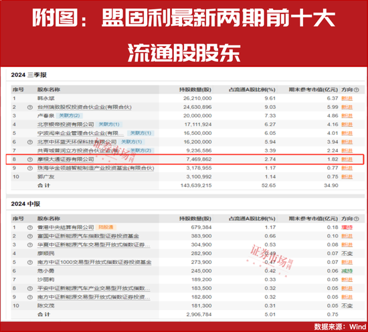Click 陆股通 tag beside 香港中央结算有限公司
Image resolution: width=368 pixels, height=332 pixels.
[106, 227]
